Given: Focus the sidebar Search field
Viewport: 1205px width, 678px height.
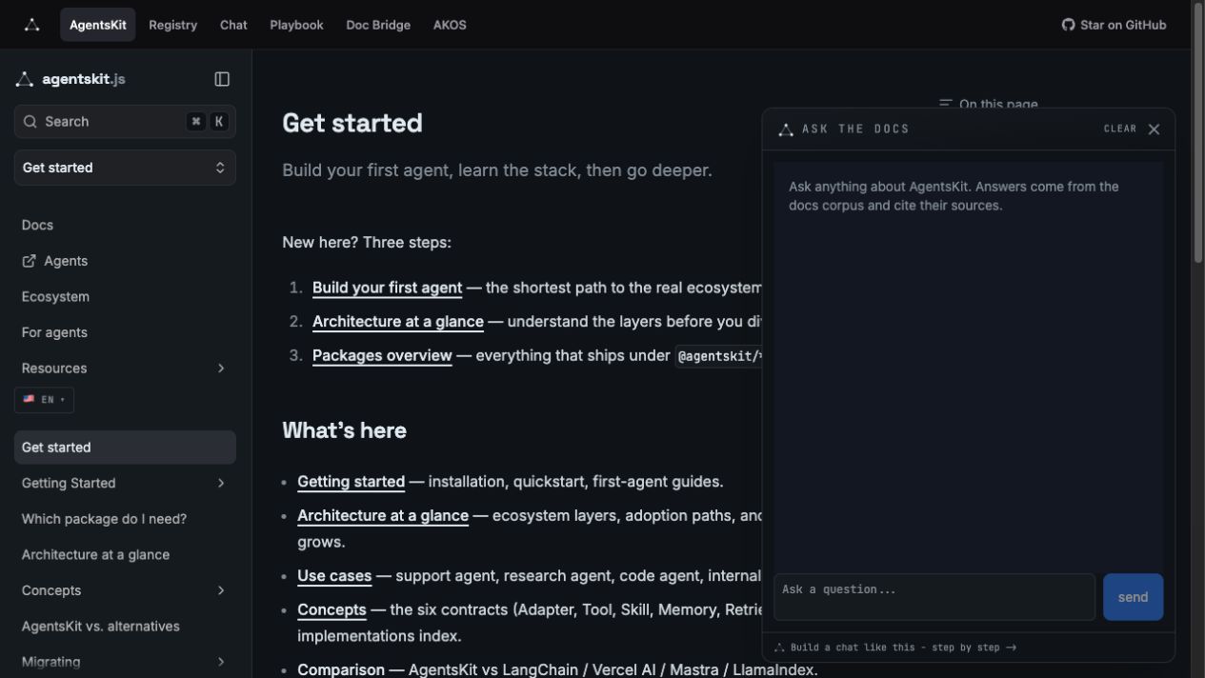Looking at the screenshot, I should (x=125, y=121).
